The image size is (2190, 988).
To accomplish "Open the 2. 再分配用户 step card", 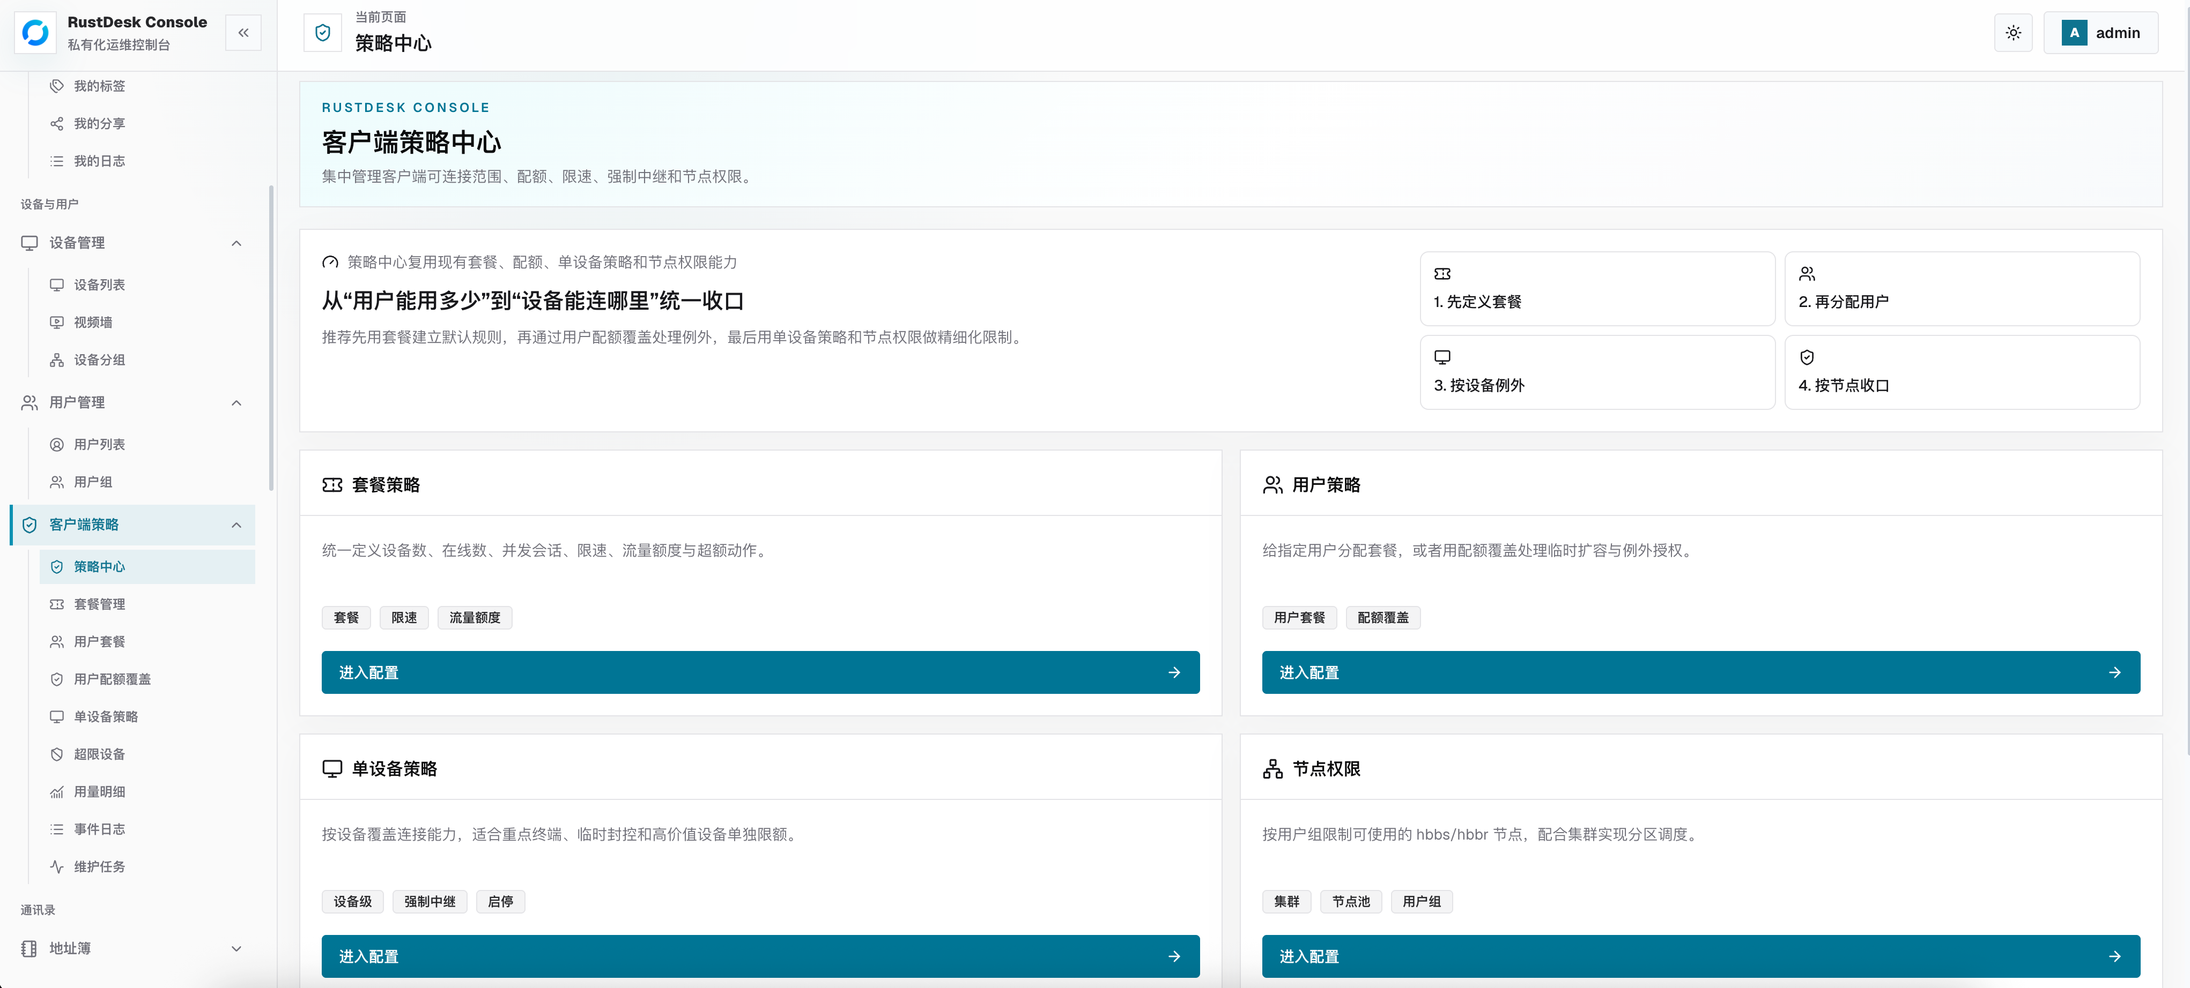I will 1962,288.
